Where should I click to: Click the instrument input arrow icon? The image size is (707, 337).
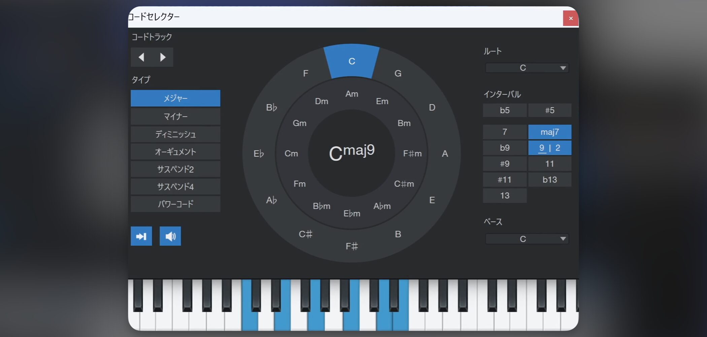[x=141, y=236]
